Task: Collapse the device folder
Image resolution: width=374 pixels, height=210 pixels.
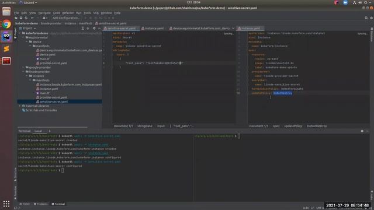Action: 27,42
